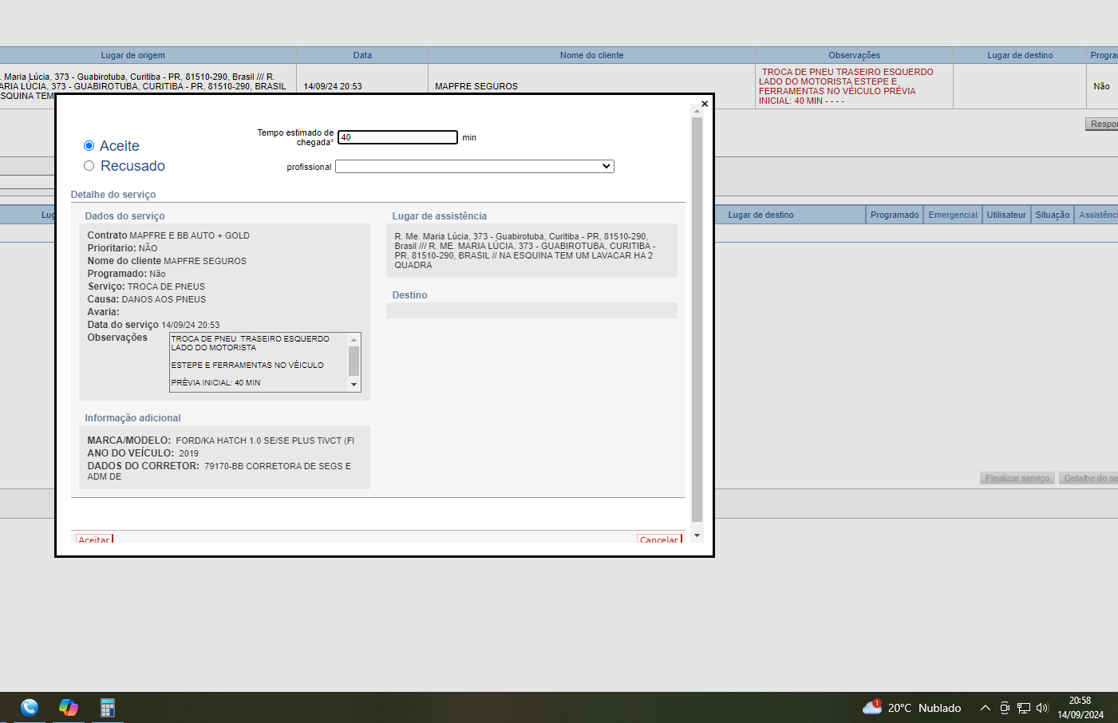Sort by Lugar de origem column header
The image size is (1118, 723).
133,55
